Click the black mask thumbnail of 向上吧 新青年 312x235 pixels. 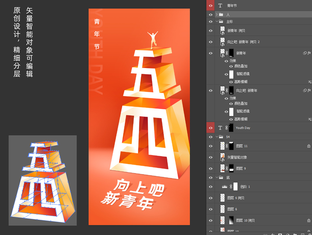pyautogui.click(x=231, y=90)
